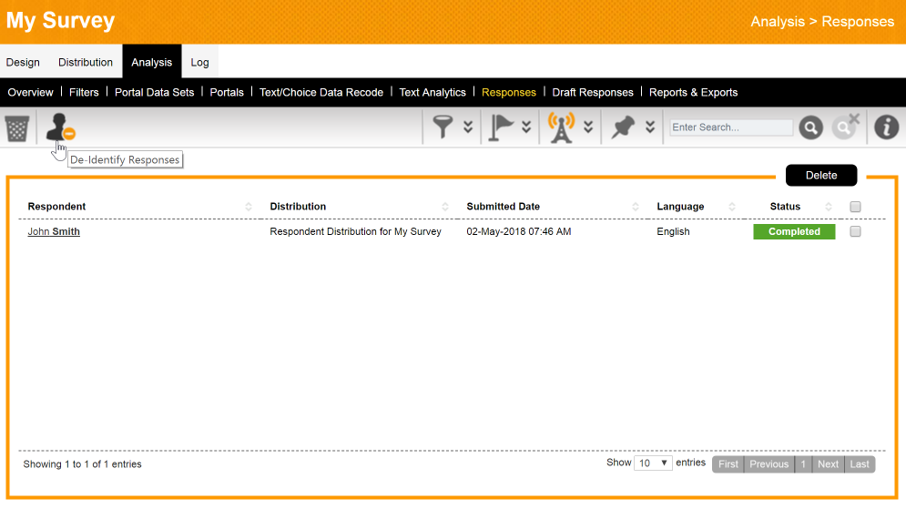Check the box for John Smith's response
Screen dimensions: 906x509
pos(855,231)
